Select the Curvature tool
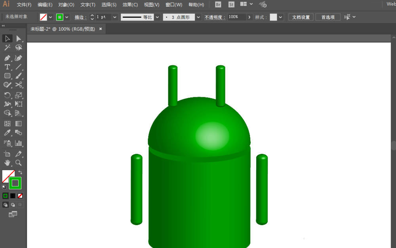Screen dimensions: 396x248 click(19, 58)
